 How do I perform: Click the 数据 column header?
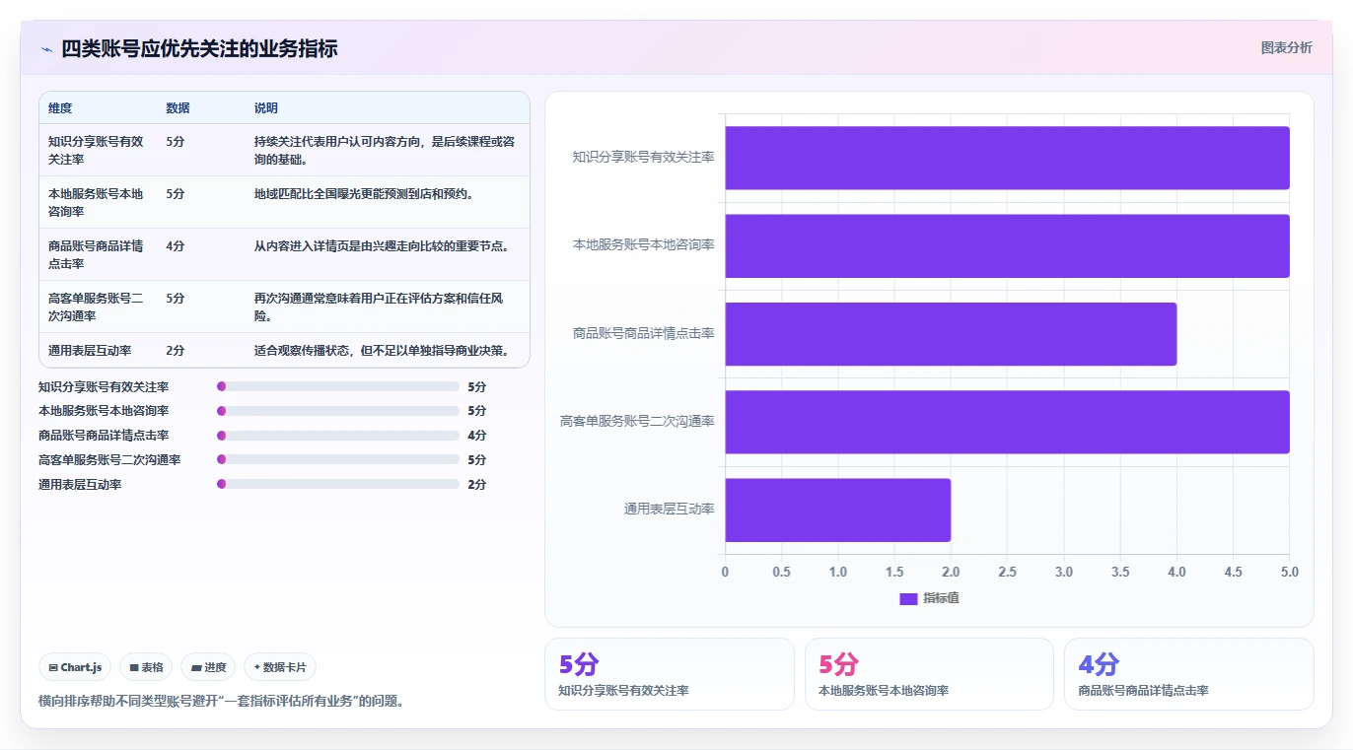(178, 108)
